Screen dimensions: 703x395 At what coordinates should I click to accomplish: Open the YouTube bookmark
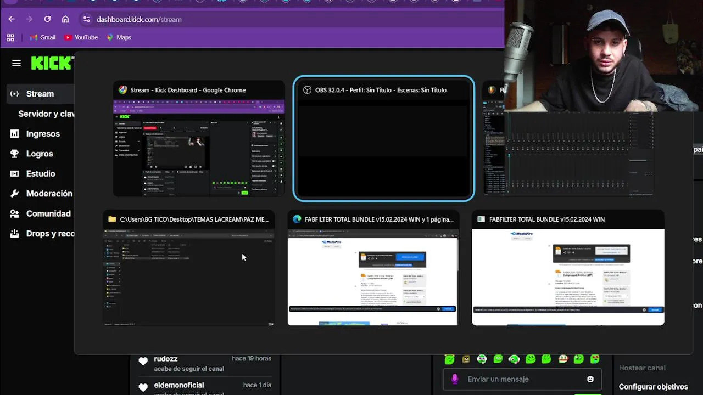81,37
